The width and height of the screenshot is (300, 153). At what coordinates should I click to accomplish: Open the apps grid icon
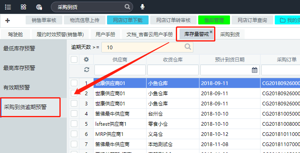coord(24,7)
